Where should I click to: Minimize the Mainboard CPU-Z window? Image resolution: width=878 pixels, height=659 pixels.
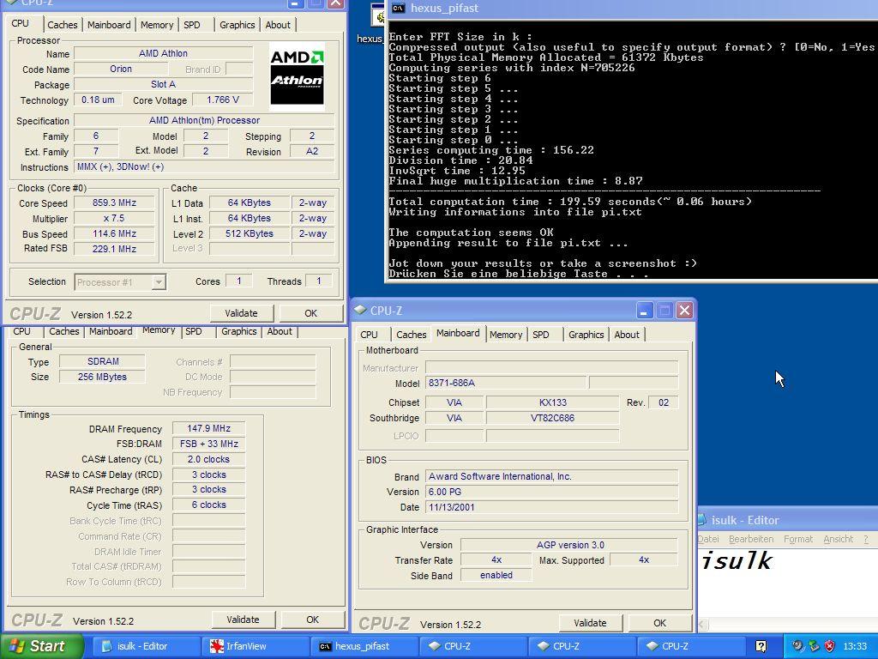644,311
